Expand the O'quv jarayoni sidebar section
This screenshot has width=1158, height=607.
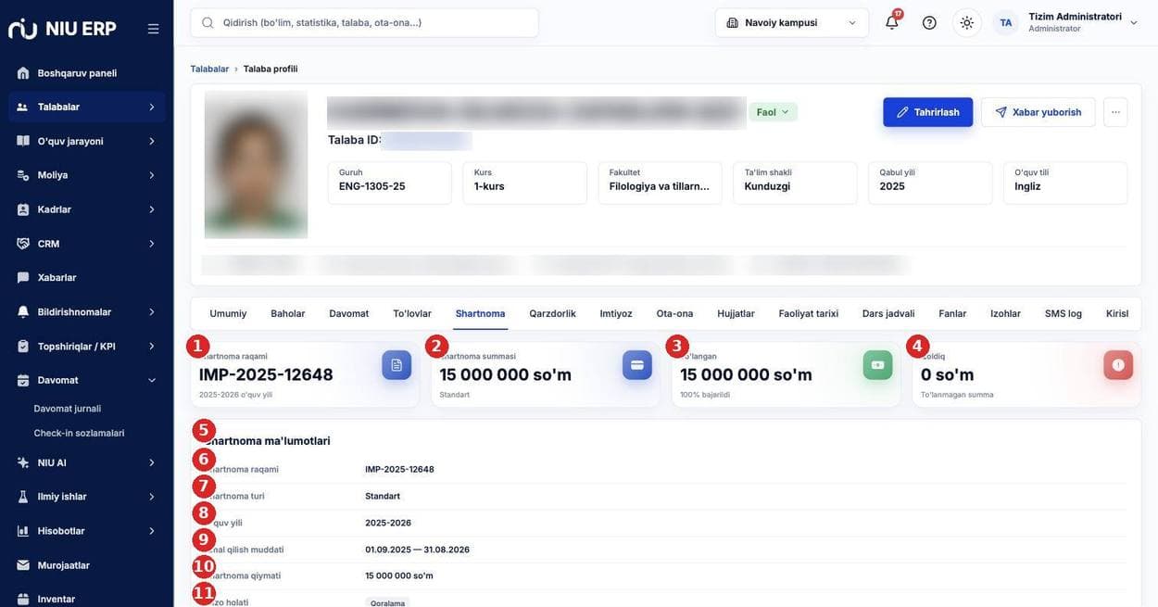coord(86,141)
